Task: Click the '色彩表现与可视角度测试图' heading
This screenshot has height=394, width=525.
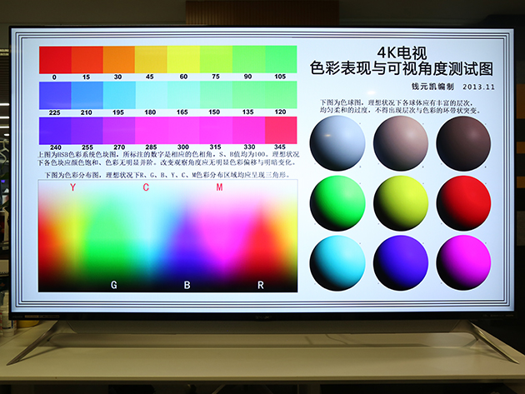Action: coord(401,68)
